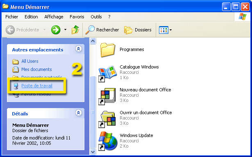Click the green Forward arrow button
The height and width of the screenshot is (157, 252).
tap(56, 30)
